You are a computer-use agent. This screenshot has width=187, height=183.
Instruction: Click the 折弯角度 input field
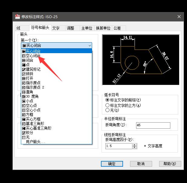[x=153, y=125]
